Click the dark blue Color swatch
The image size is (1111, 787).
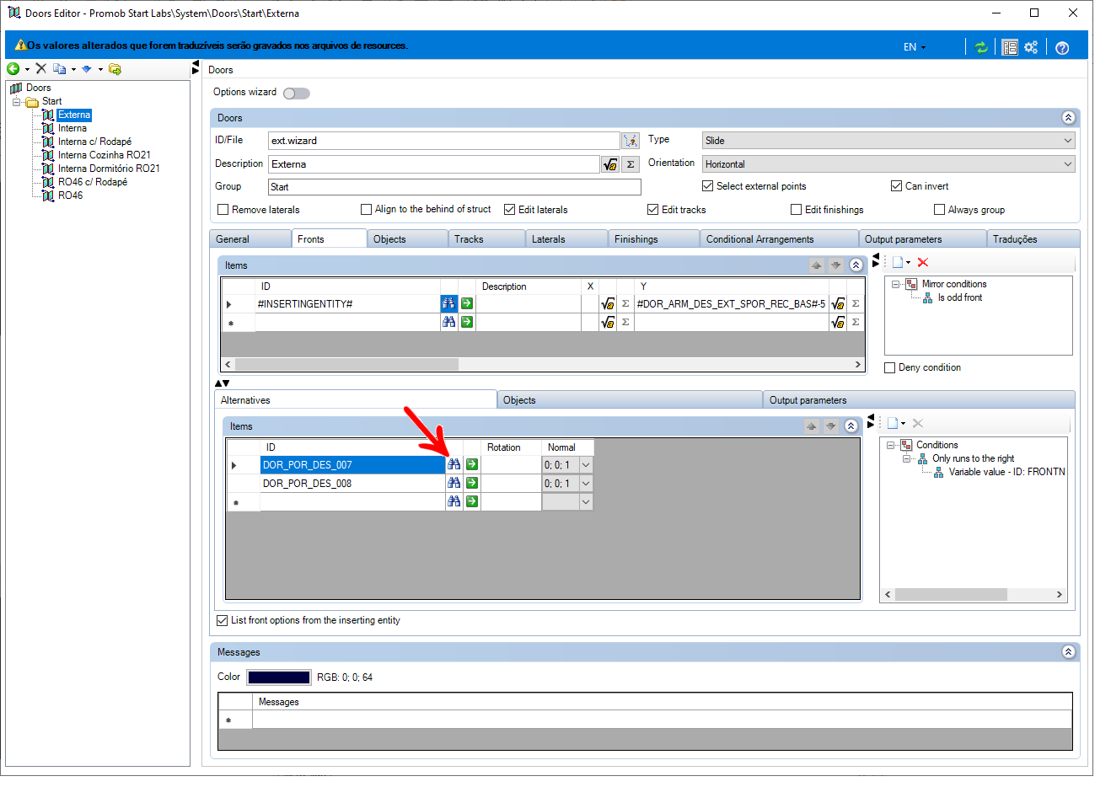pos(278,677)
